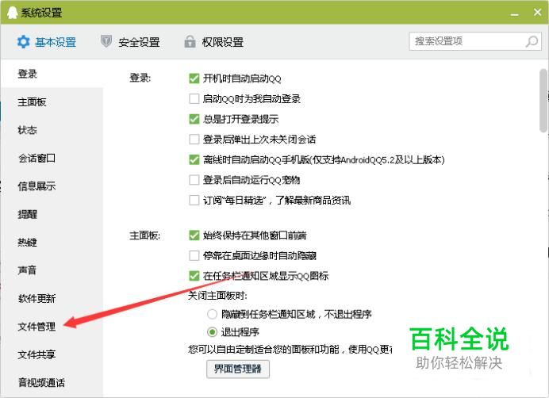Click the lock icon beside 权限设置
The image size is (549, 398).
coord(190,42)
